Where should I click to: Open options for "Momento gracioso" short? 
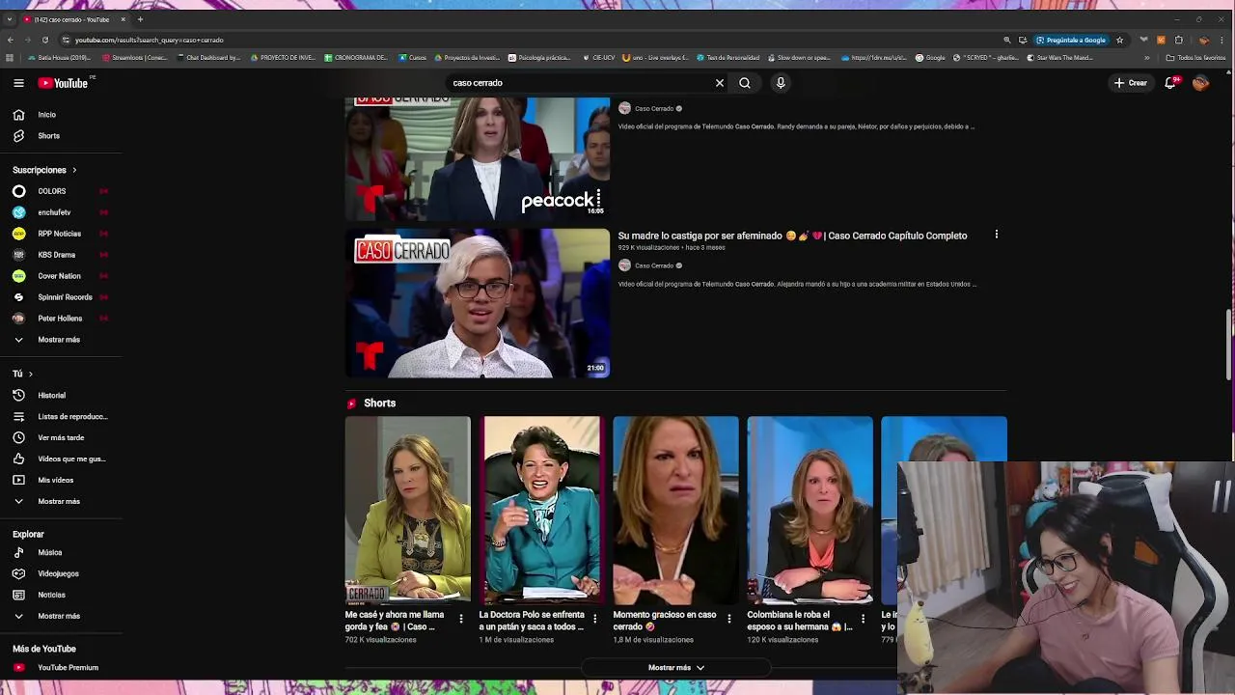729,619
